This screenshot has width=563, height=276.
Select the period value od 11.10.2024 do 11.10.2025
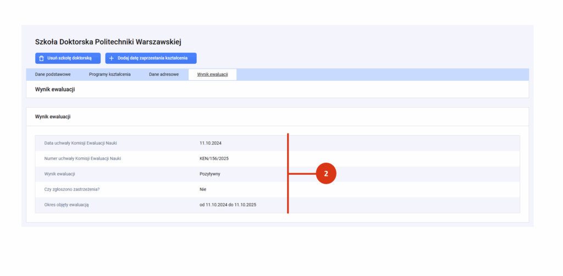228,205
